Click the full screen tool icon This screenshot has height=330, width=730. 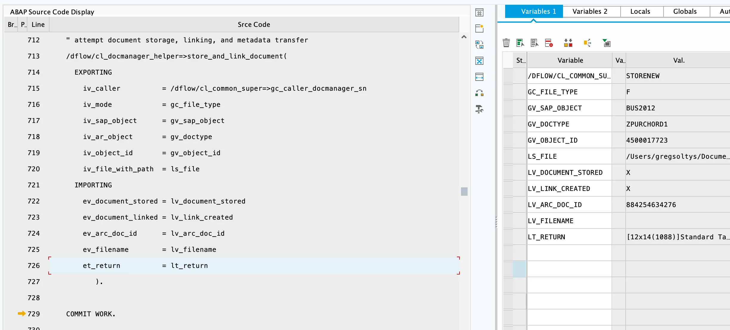[x=479, y=61]
